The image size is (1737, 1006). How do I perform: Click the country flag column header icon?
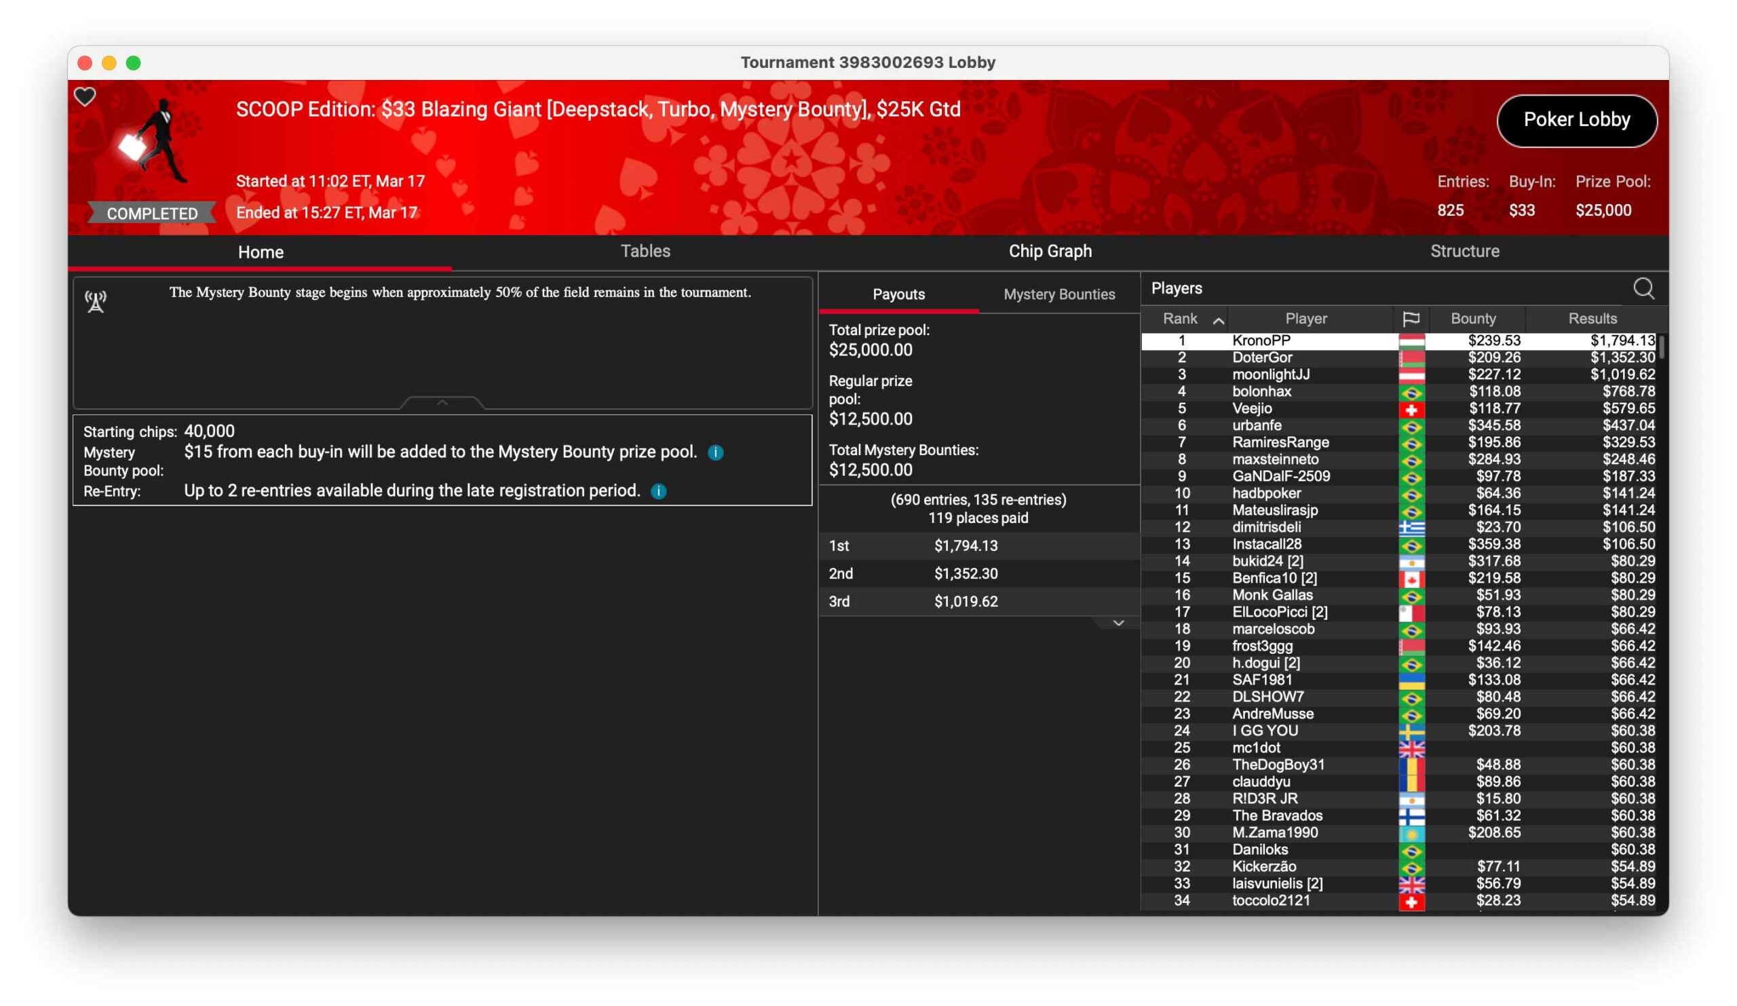[x=1411, y=319]
